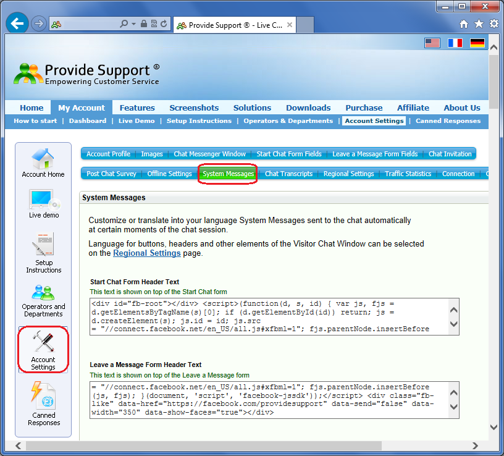
Task: Open the browser Tools gear icon
Action: [494, 23]
